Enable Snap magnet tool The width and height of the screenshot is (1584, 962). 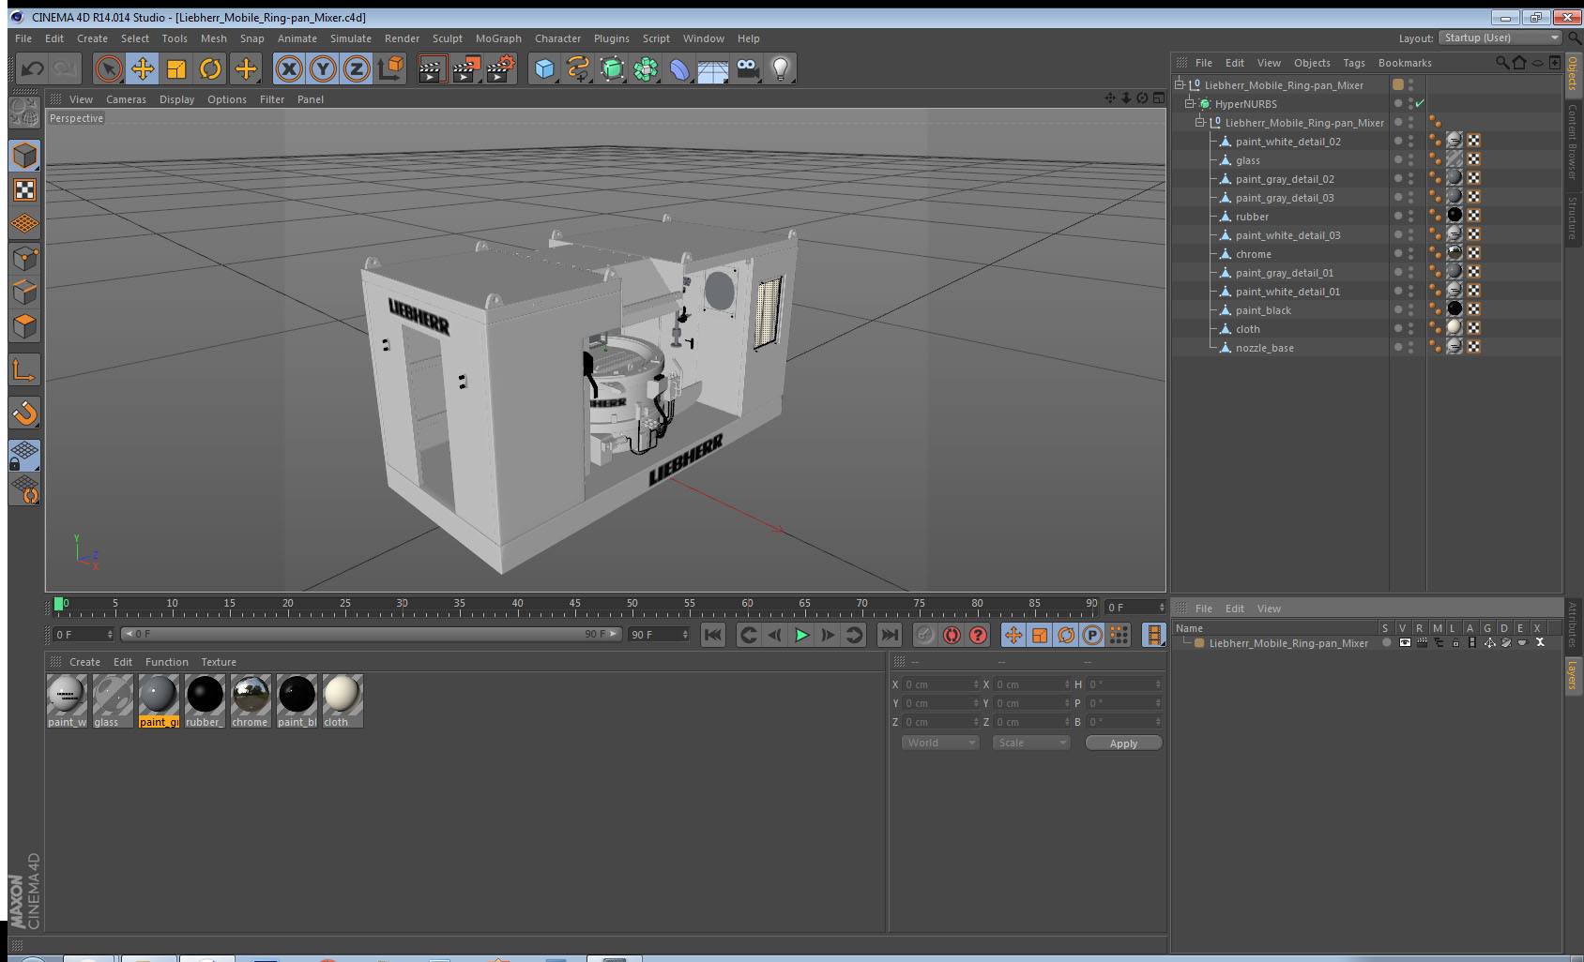click(25, 413)
